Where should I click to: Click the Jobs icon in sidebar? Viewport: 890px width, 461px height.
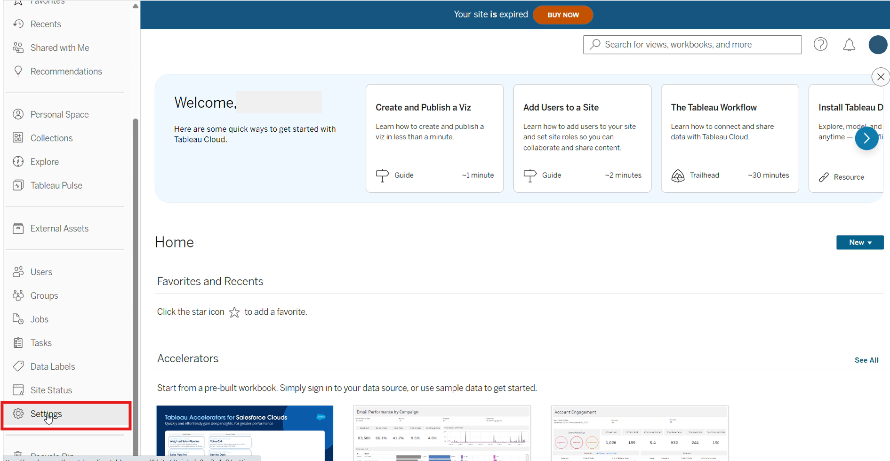point(18,319)
